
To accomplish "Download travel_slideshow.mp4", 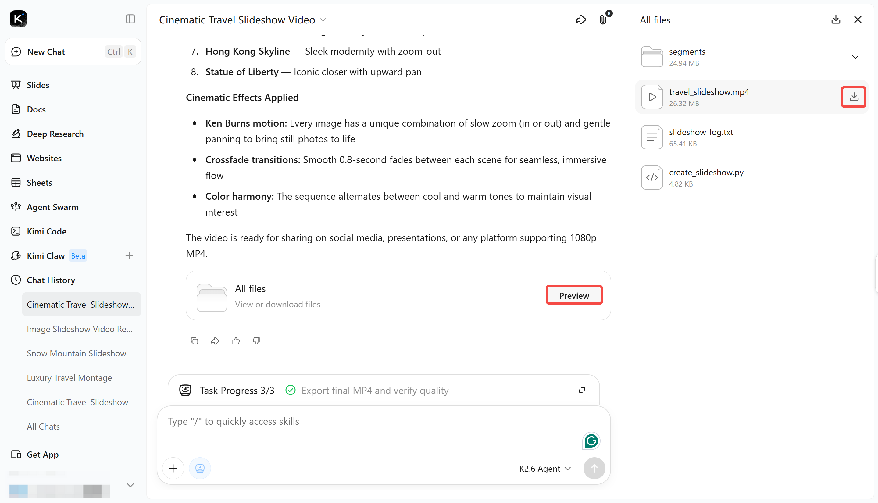I will pyautogui.click(x=854, y=97).
